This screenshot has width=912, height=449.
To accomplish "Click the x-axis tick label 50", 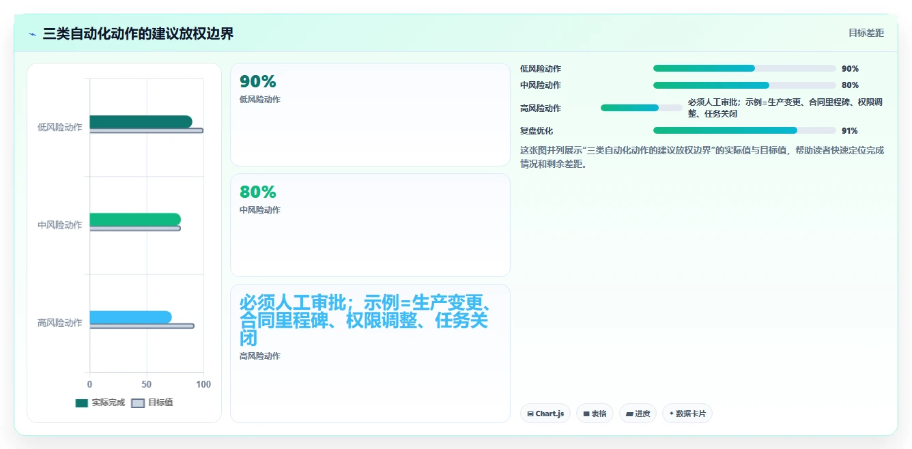I will point(147,385).
